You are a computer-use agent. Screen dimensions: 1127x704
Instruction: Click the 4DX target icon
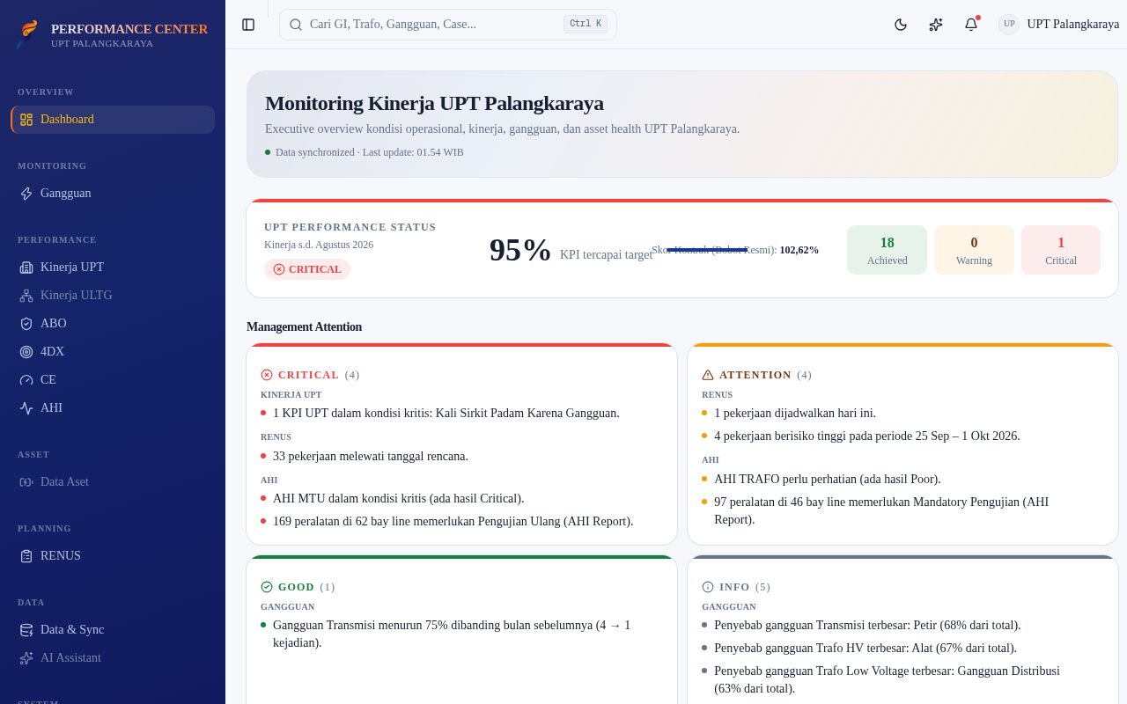(26, 352)
